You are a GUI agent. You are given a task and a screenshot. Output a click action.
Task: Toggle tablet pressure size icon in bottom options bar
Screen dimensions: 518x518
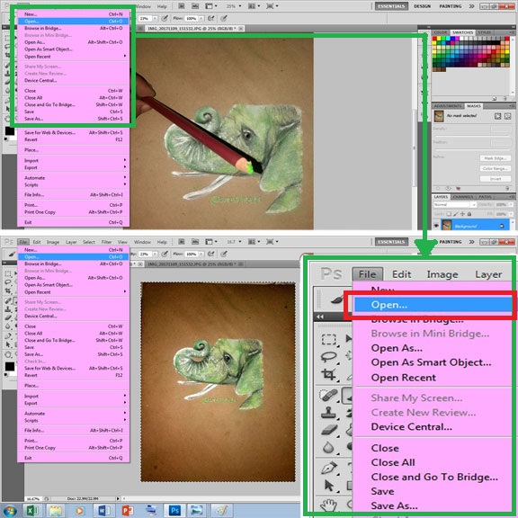point(224,254)
